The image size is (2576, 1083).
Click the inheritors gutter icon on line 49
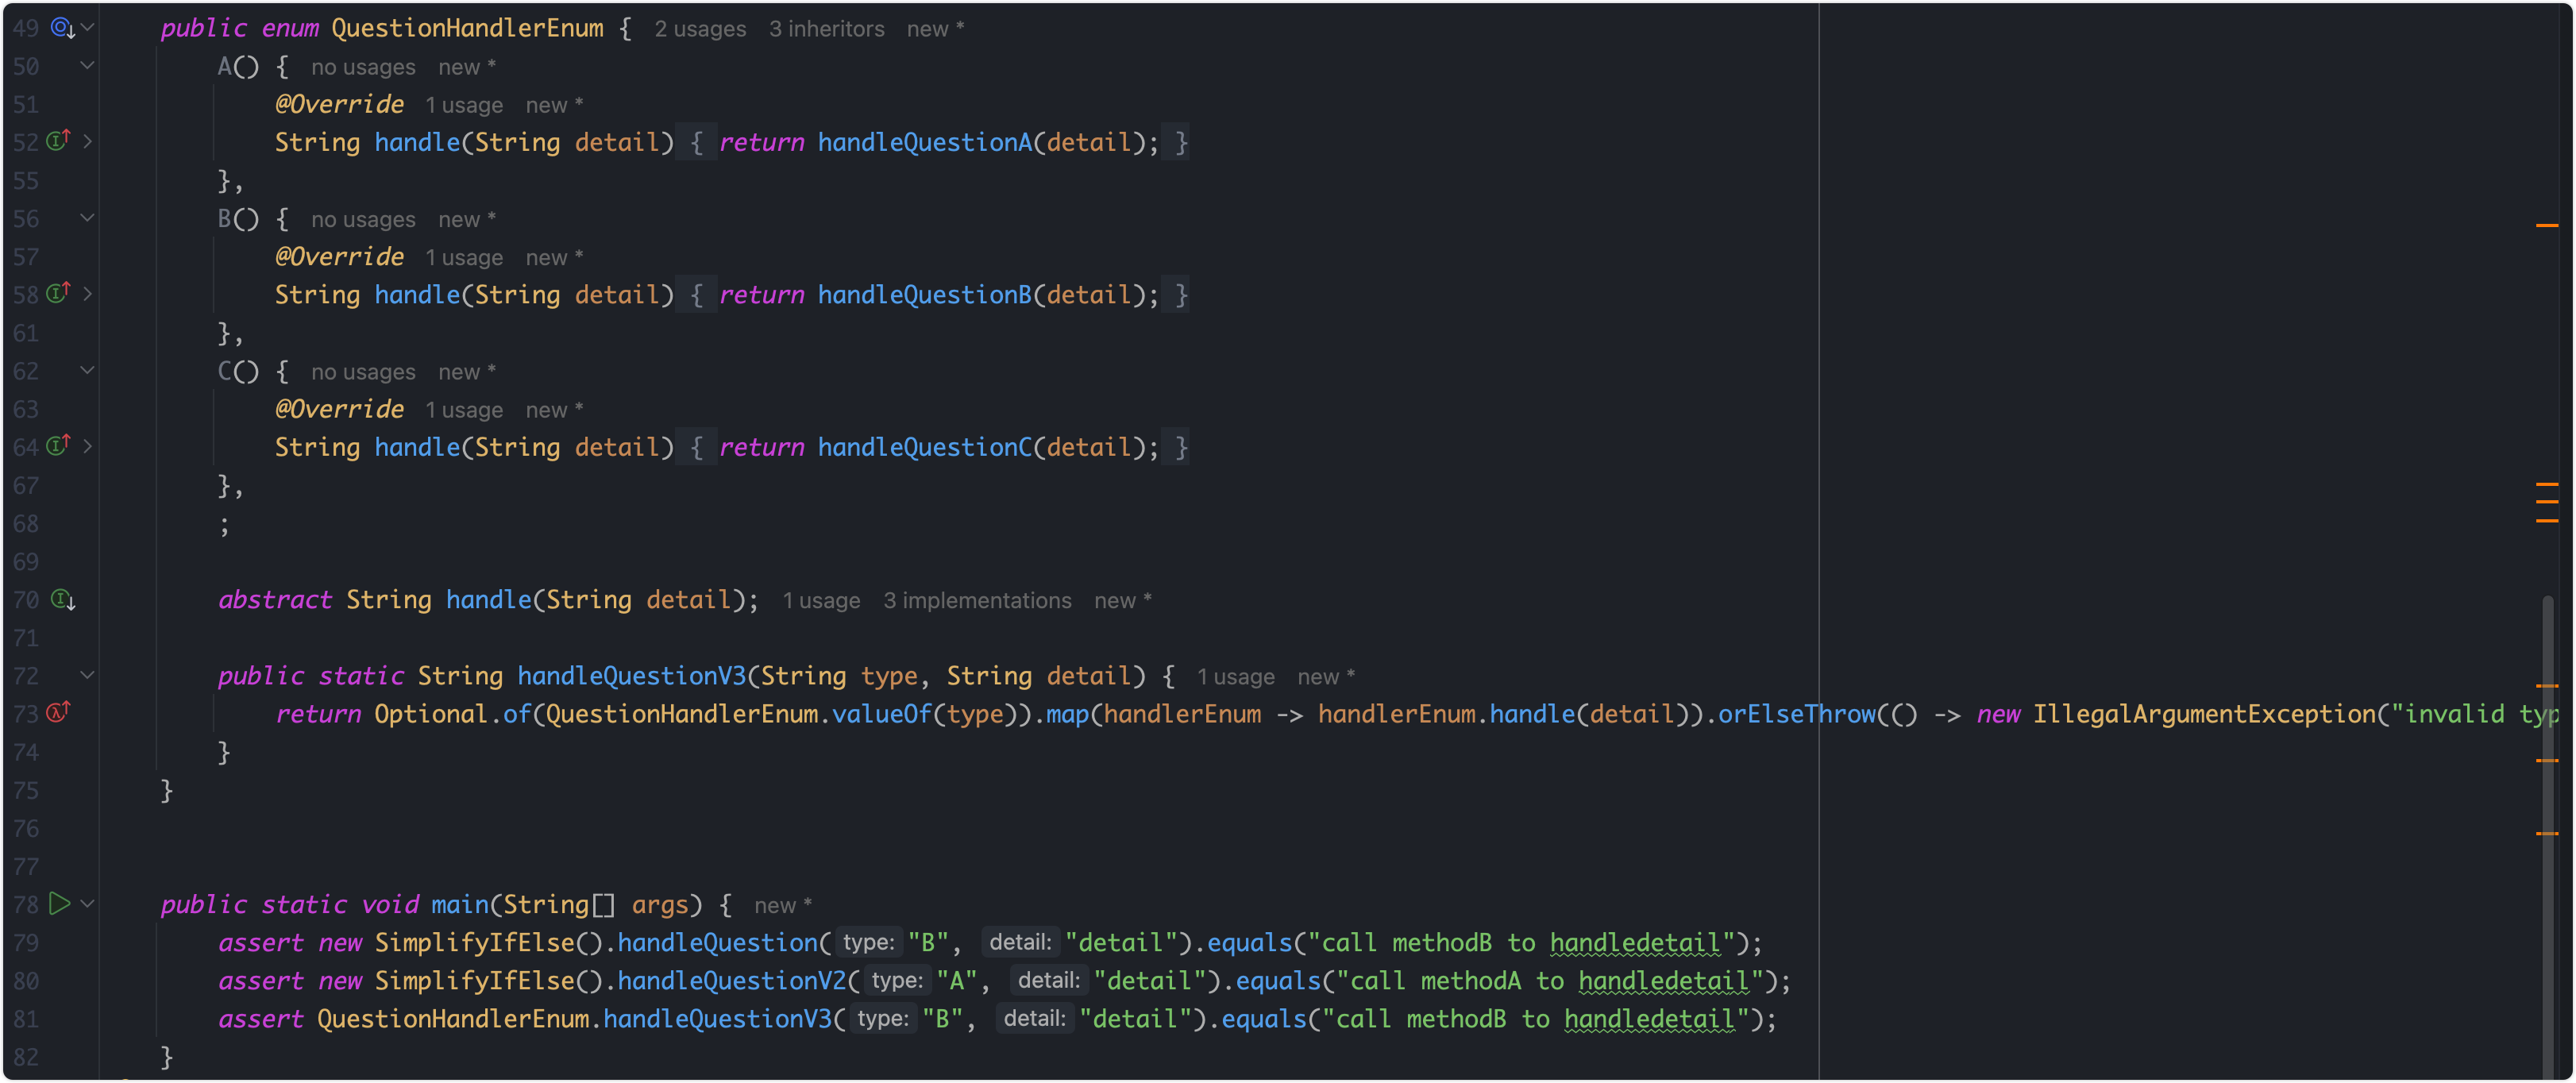click(62, 28)
